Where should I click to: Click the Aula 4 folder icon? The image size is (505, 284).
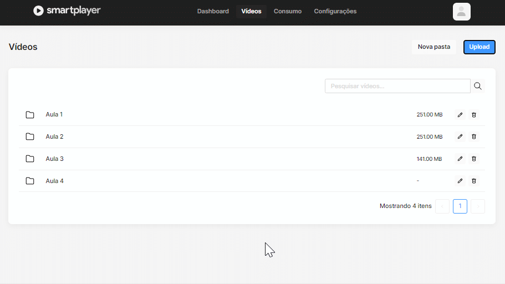(30, 181)
